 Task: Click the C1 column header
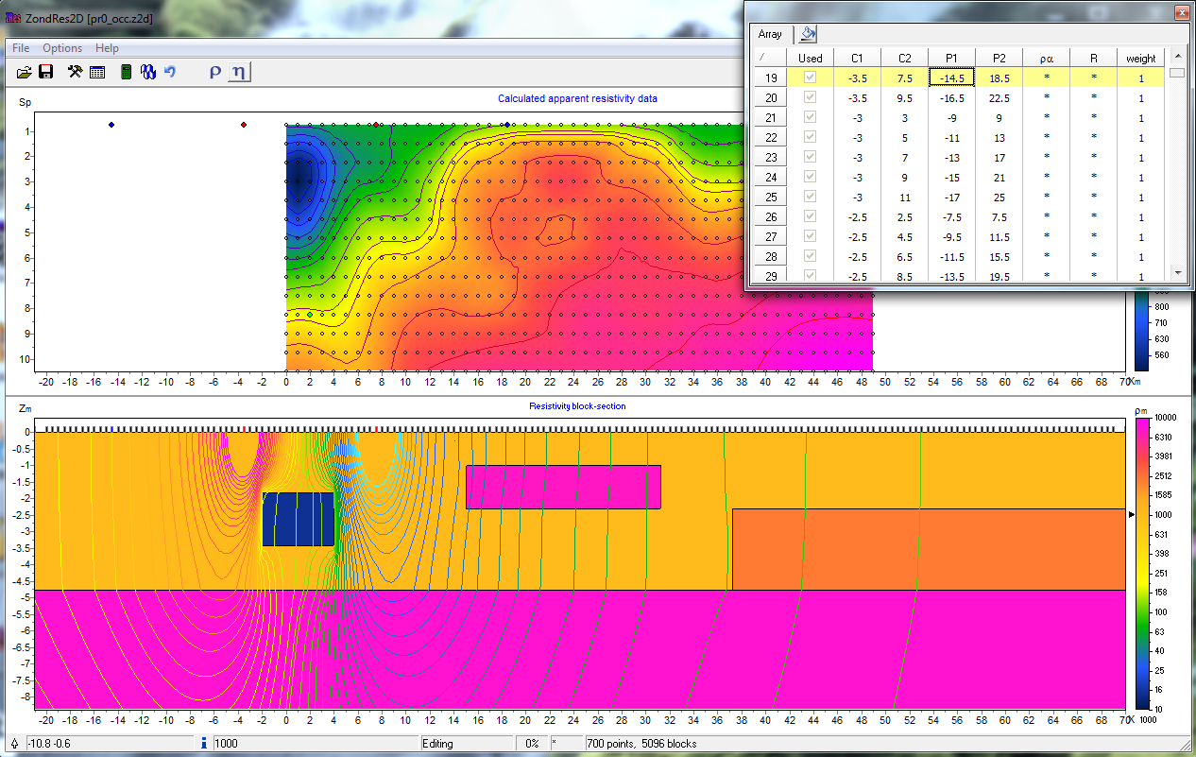click(857, 59)
